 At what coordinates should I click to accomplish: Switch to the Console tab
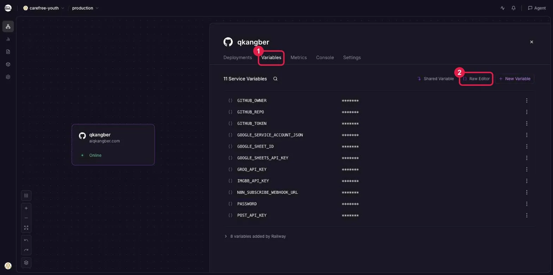(x=325, y=58)
